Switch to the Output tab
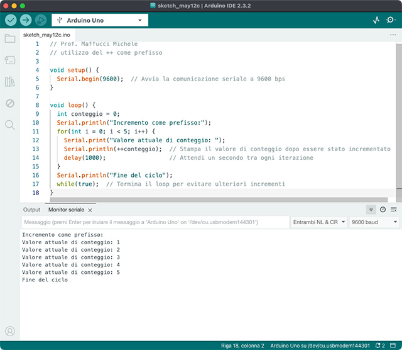Screen dimensions: 402x350 pos(31,210)
